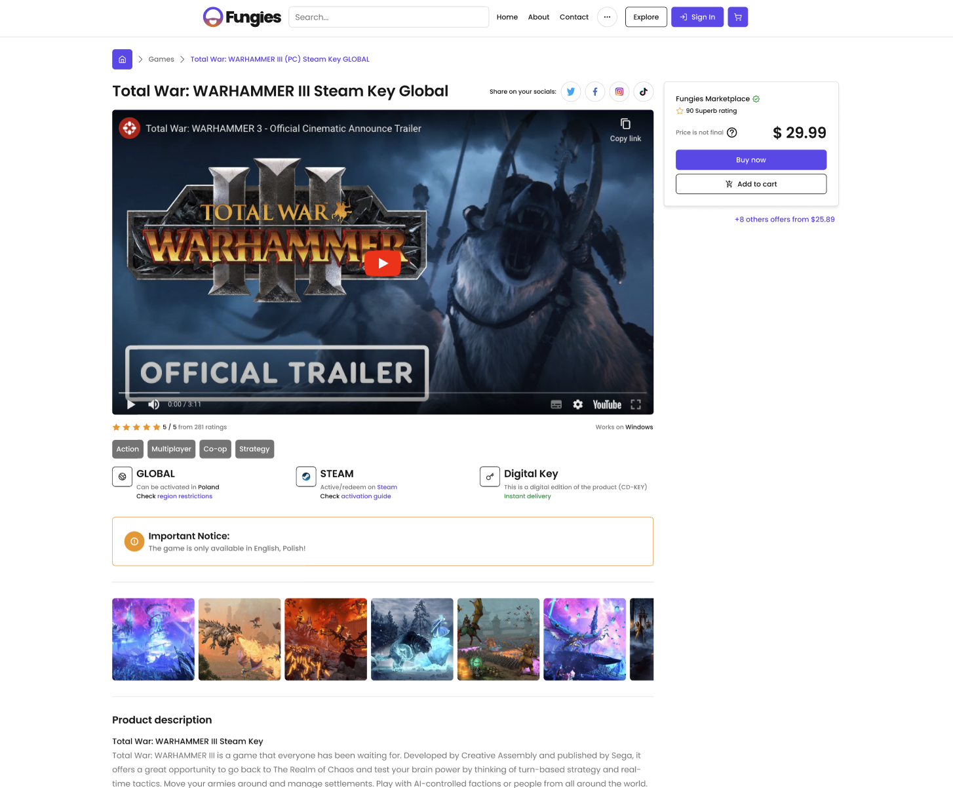Open the red battle screenshot
The width and height of the screenshot is (953, 788).
tap(326, 639)
